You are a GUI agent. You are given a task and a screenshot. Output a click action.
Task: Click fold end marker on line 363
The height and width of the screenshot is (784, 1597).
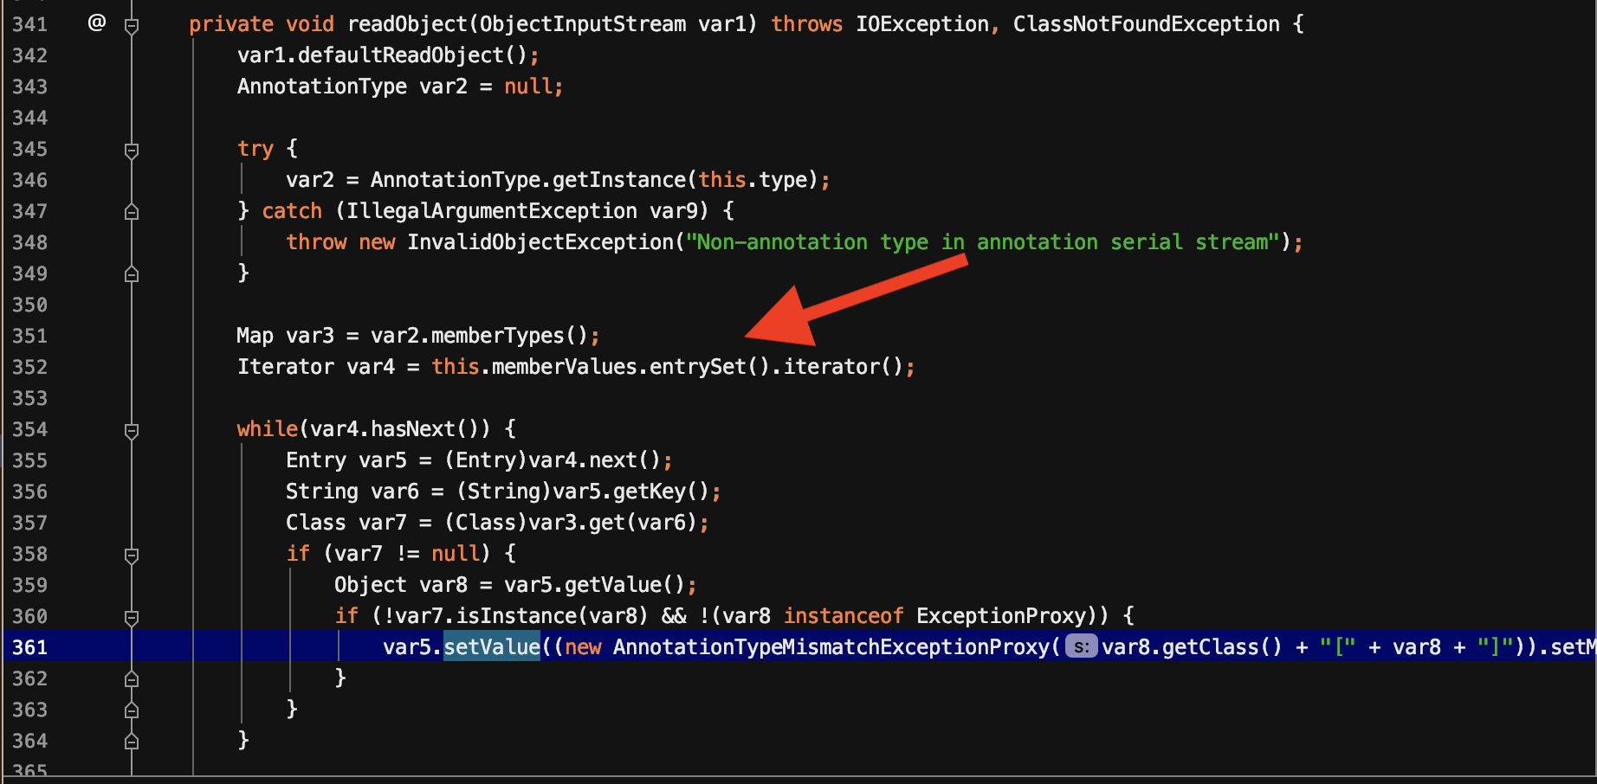(x=132, y=710)
